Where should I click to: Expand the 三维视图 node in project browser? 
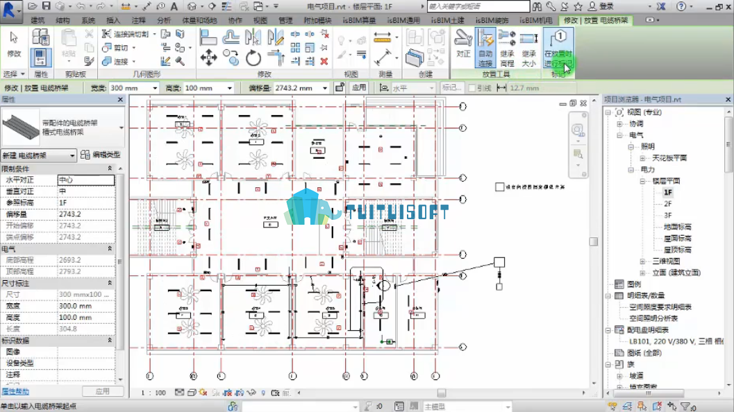(642, 261)
